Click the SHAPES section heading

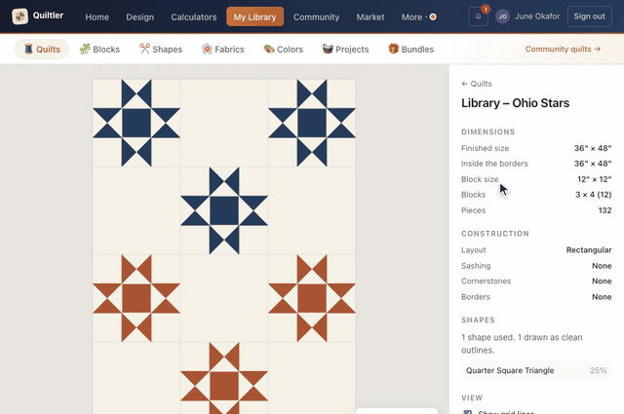coord(478,320)
